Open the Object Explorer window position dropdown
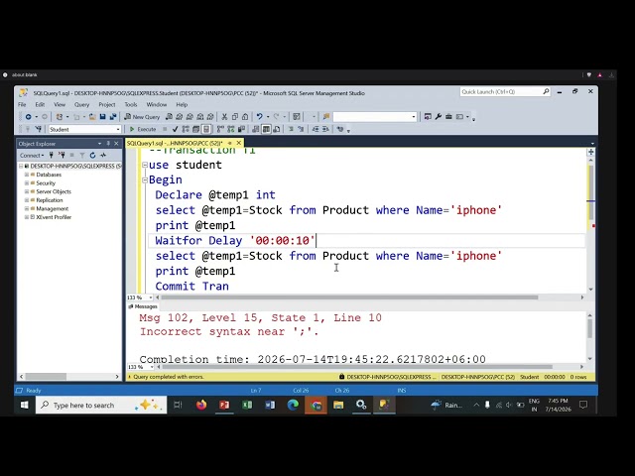 point(99,143)
